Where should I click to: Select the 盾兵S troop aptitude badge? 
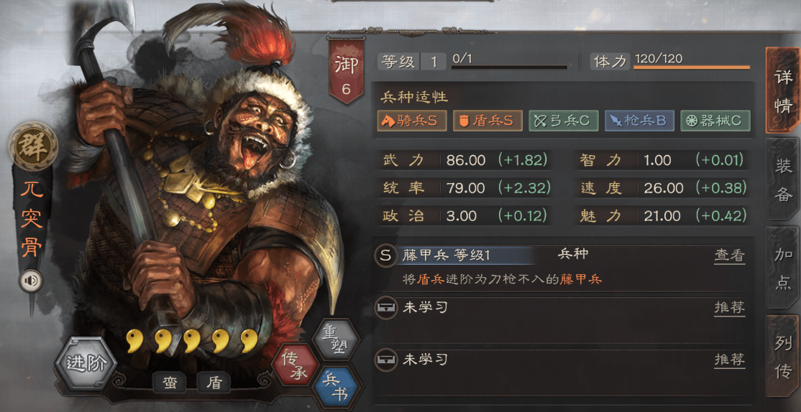click(x=488, y=121)
